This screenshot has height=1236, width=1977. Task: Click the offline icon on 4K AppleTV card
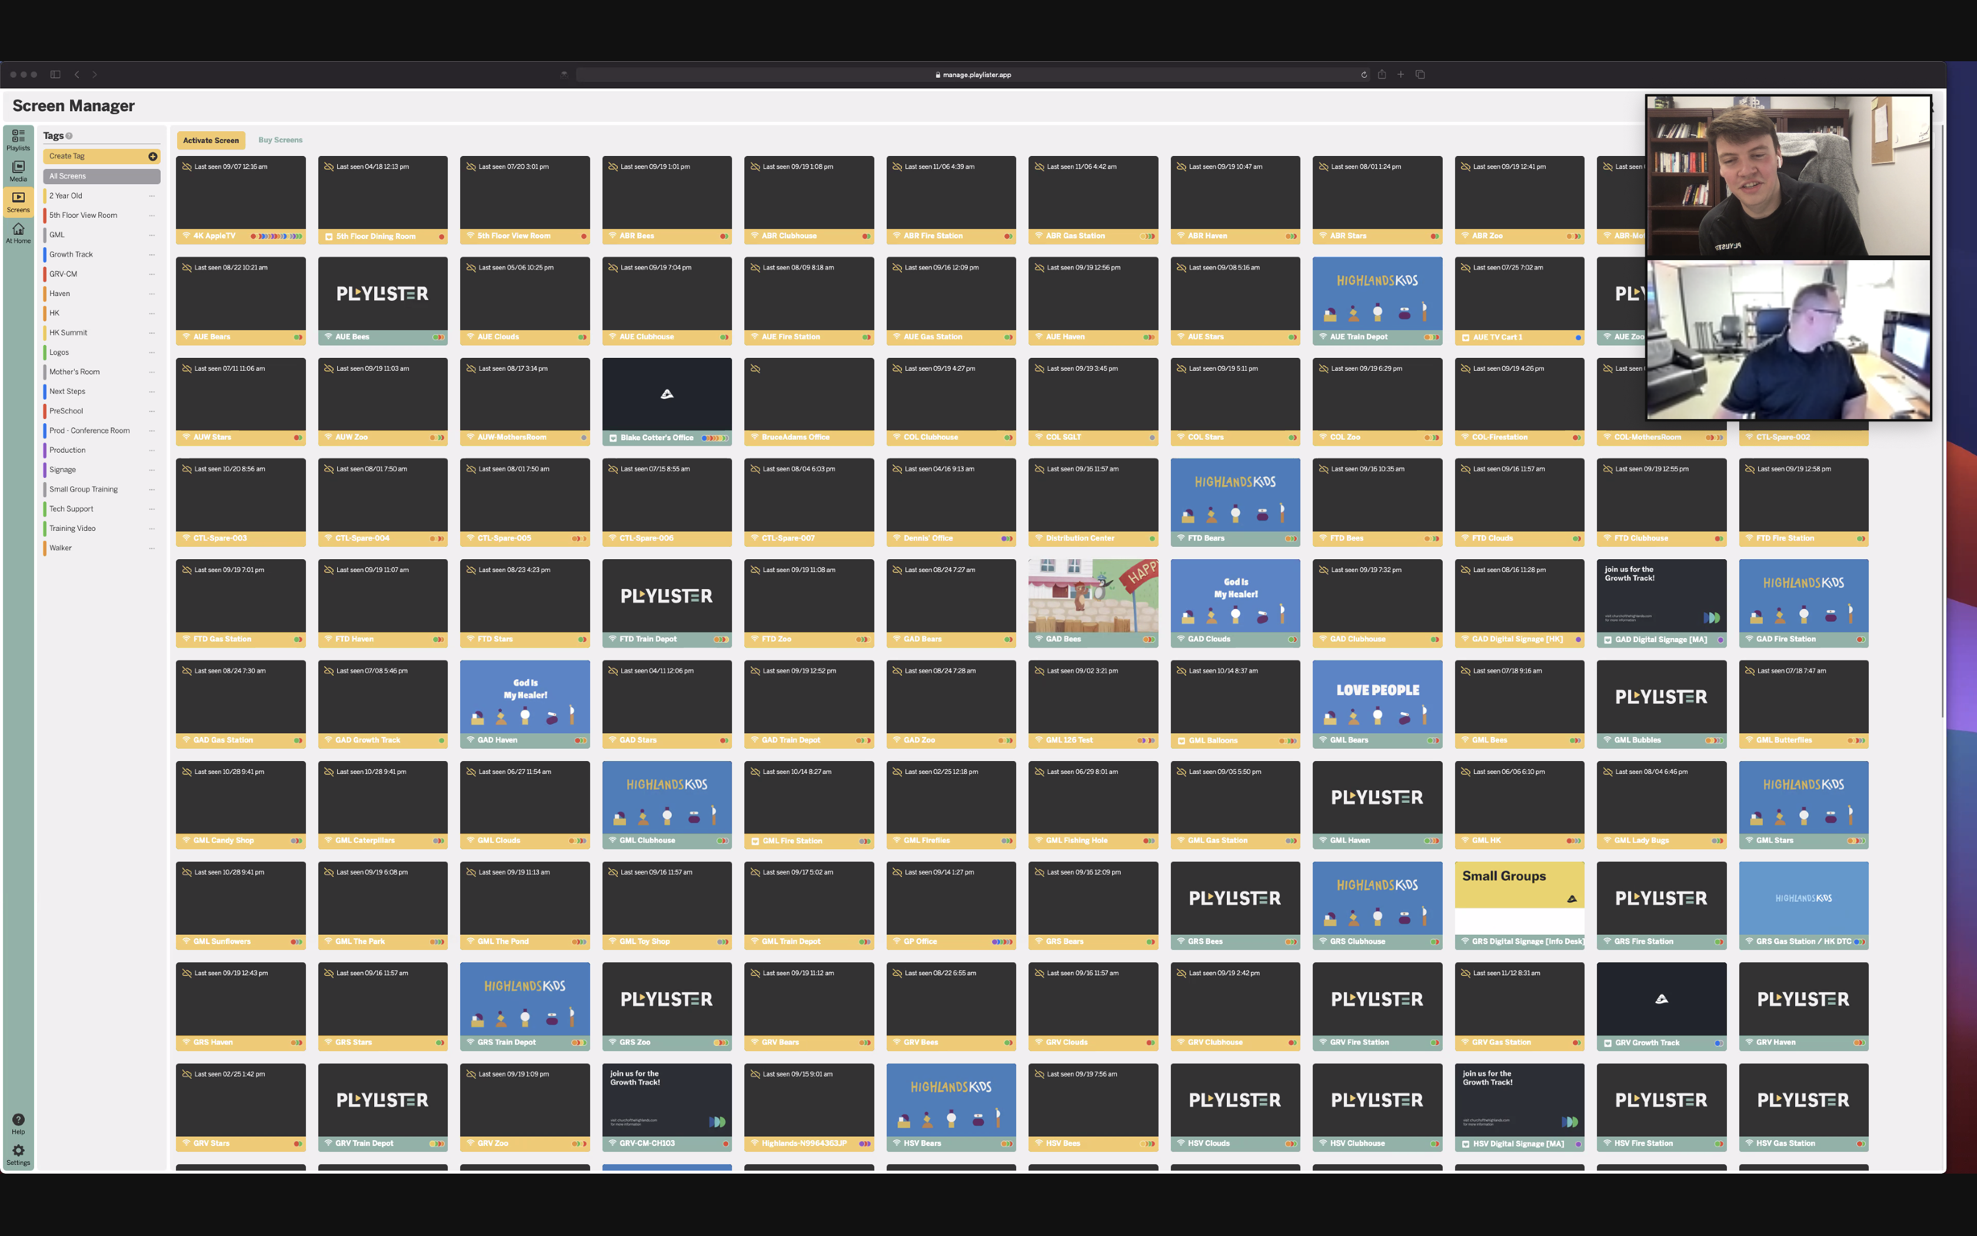point(187,167)
